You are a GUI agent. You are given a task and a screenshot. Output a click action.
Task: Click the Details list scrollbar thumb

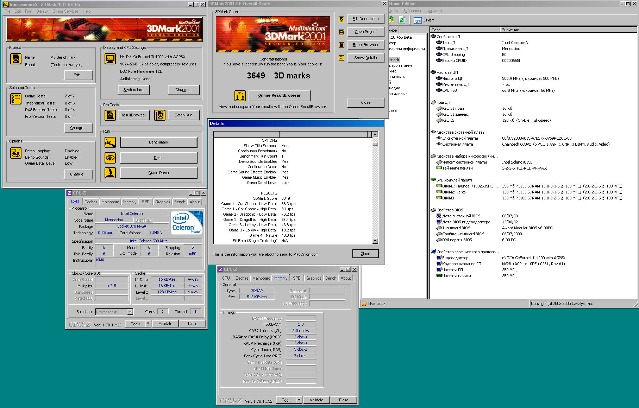pos(375,144)
